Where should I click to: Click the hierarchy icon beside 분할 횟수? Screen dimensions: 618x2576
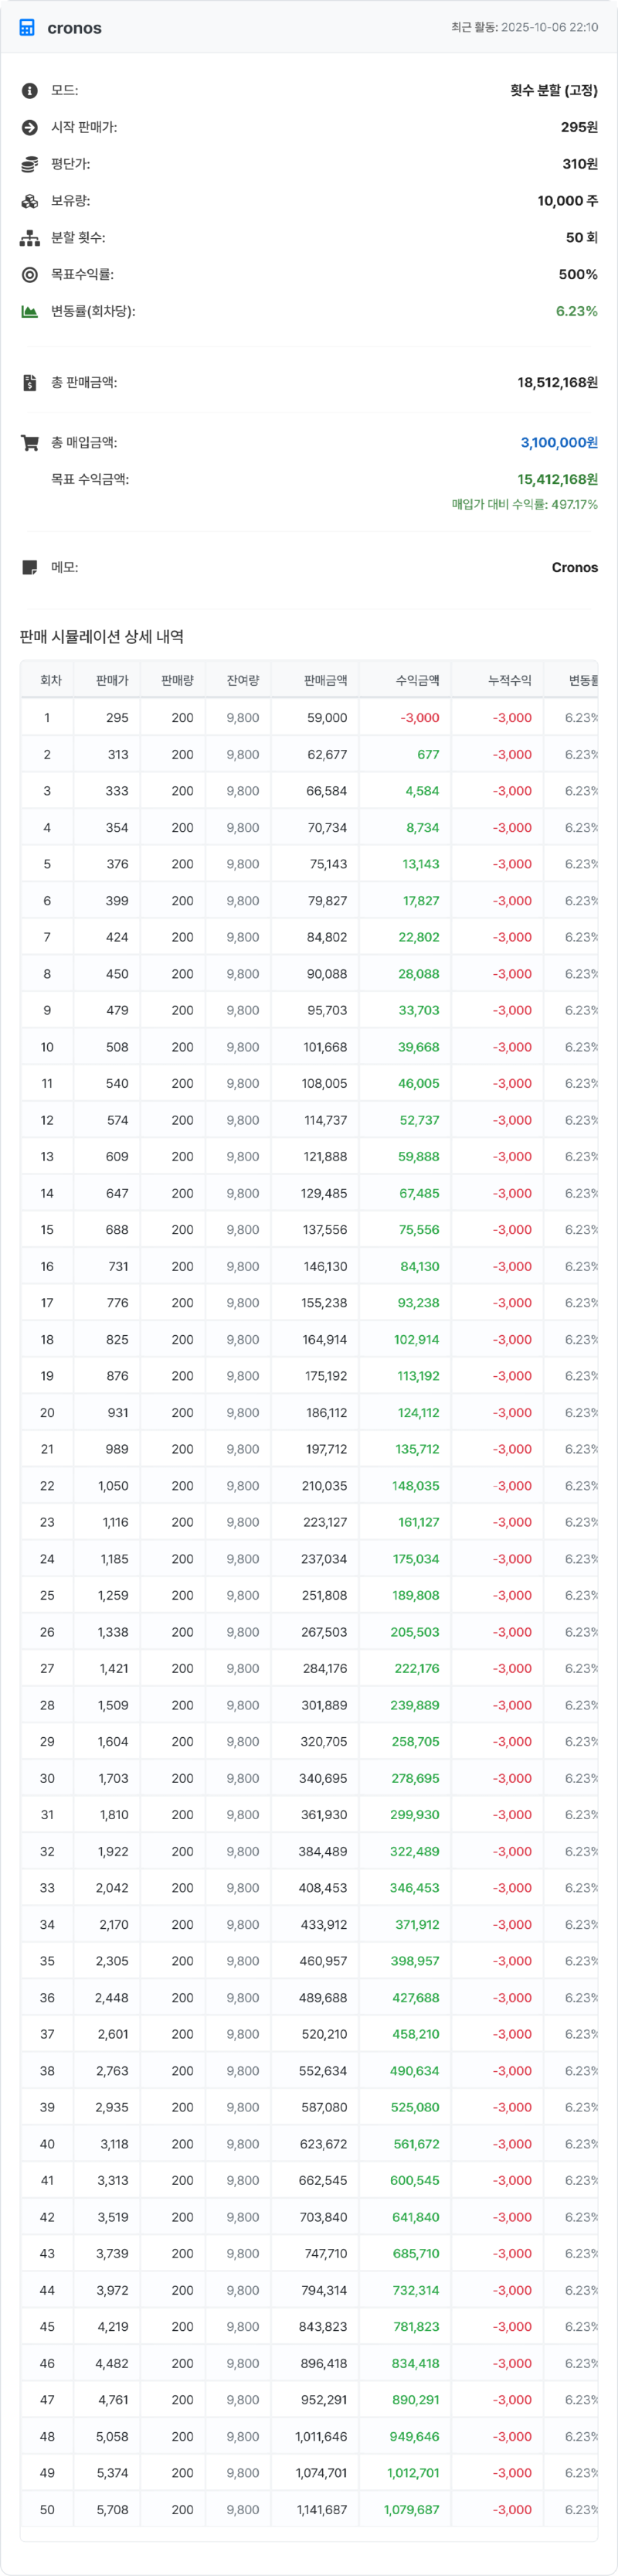tap(30, 238)
